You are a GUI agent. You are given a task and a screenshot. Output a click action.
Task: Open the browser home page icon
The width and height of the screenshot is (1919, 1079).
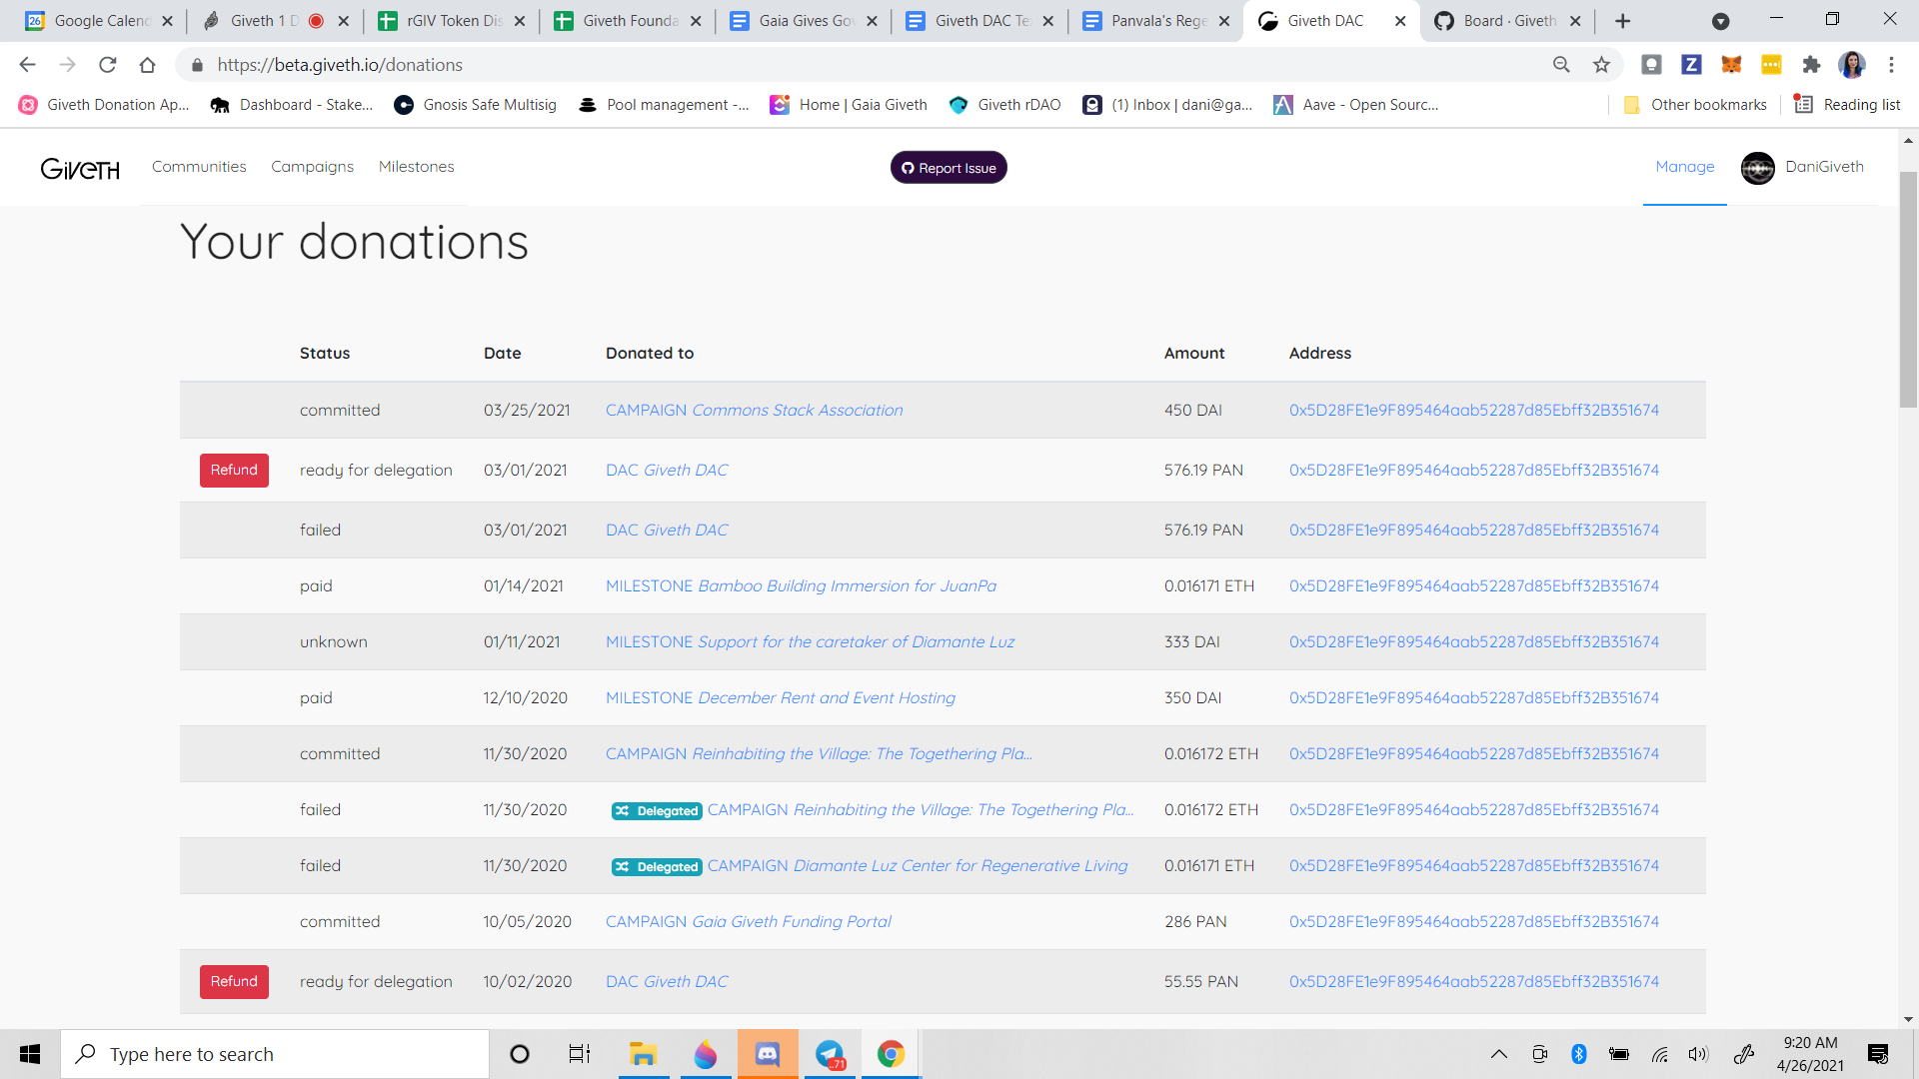click(147, 65)
